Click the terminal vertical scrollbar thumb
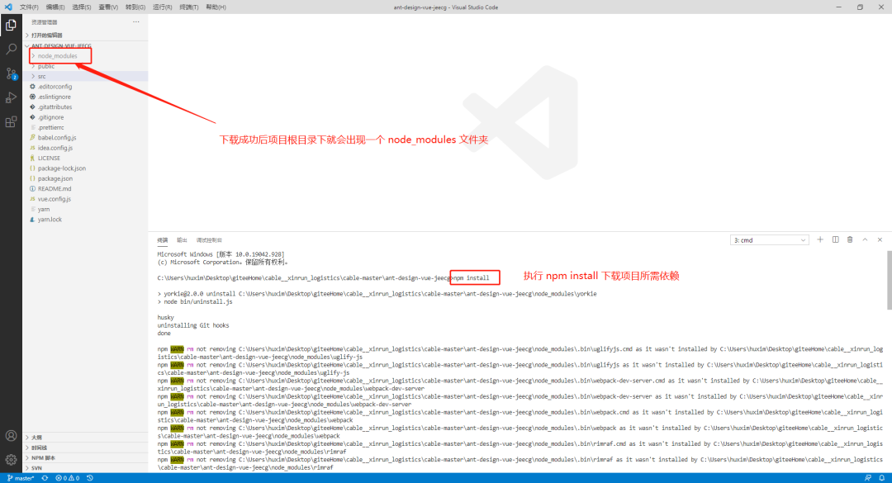Viewport: 892px width, 483px height. pyautogui.click(x=890, y=280)
